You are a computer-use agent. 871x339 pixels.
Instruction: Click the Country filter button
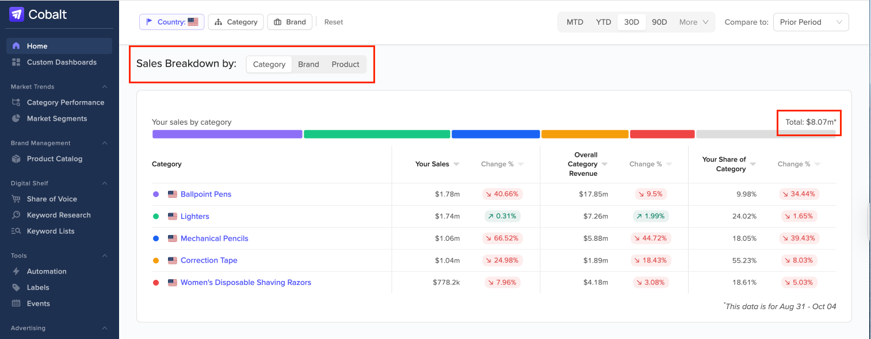pyautogui.click(x=171, y=22)
